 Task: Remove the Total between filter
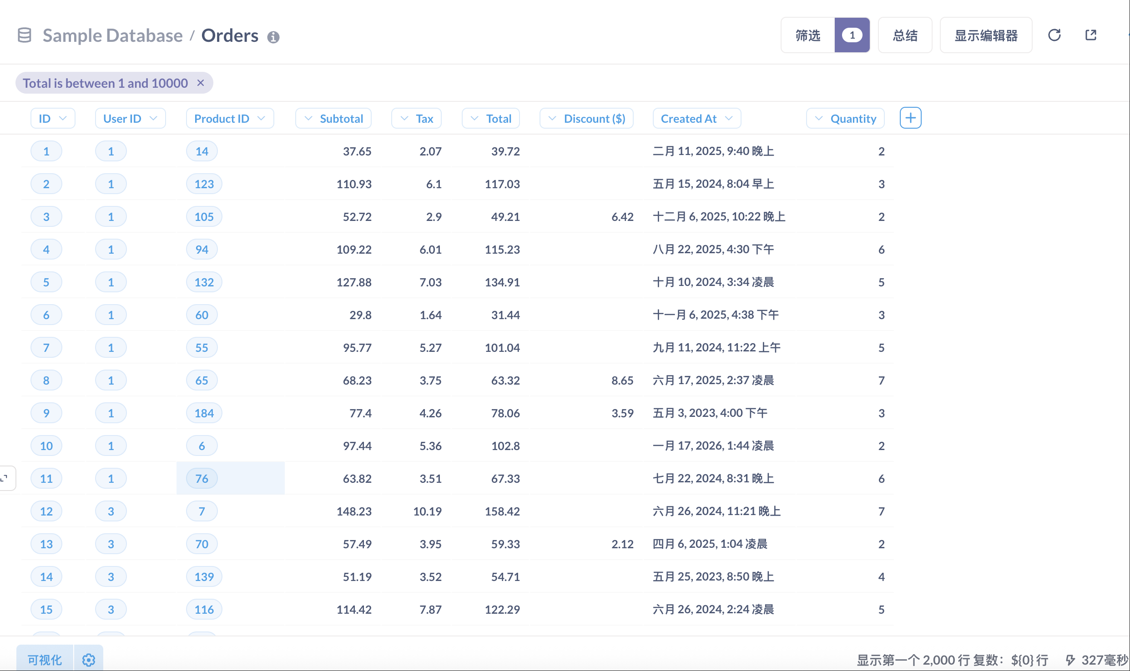[x=200, y=83]
